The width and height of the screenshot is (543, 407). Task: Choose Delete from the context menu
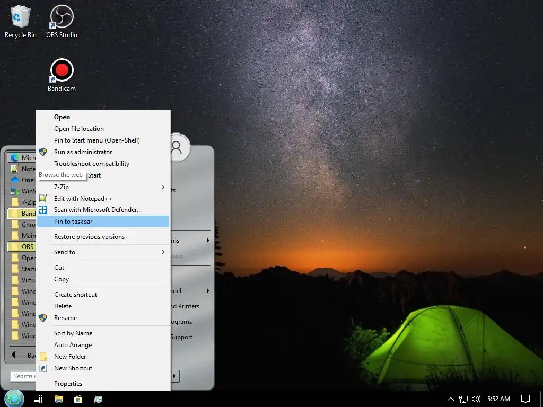103,306
